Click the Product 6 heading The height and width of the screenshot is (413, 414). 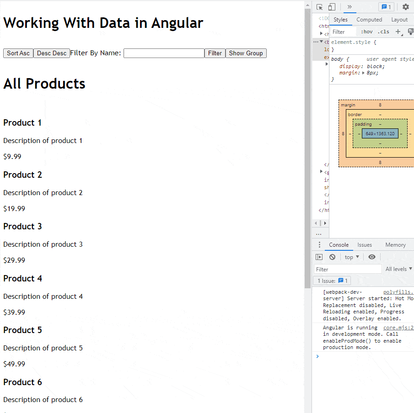pyautogui.click(x=22, y=382)
